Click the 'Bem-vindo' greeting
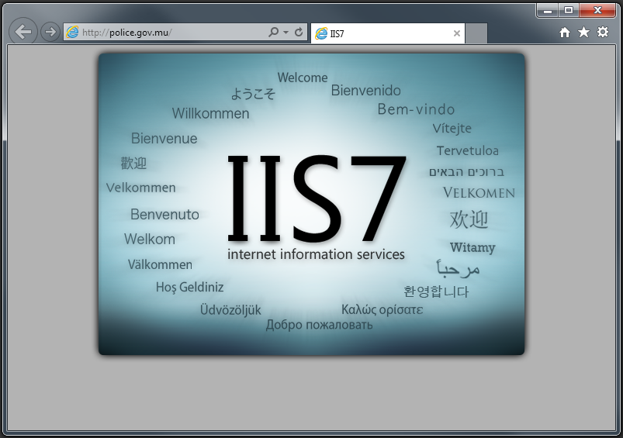The width and height of the screenshot is (623, 438). pos(416,109)
